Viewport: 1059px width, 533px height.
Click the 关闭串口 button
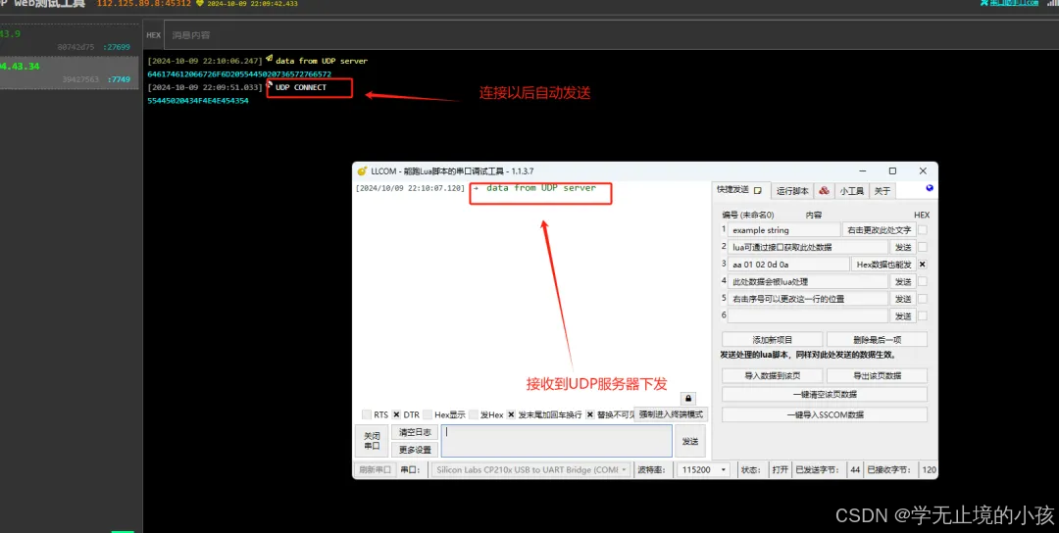(x=373, y=441)
